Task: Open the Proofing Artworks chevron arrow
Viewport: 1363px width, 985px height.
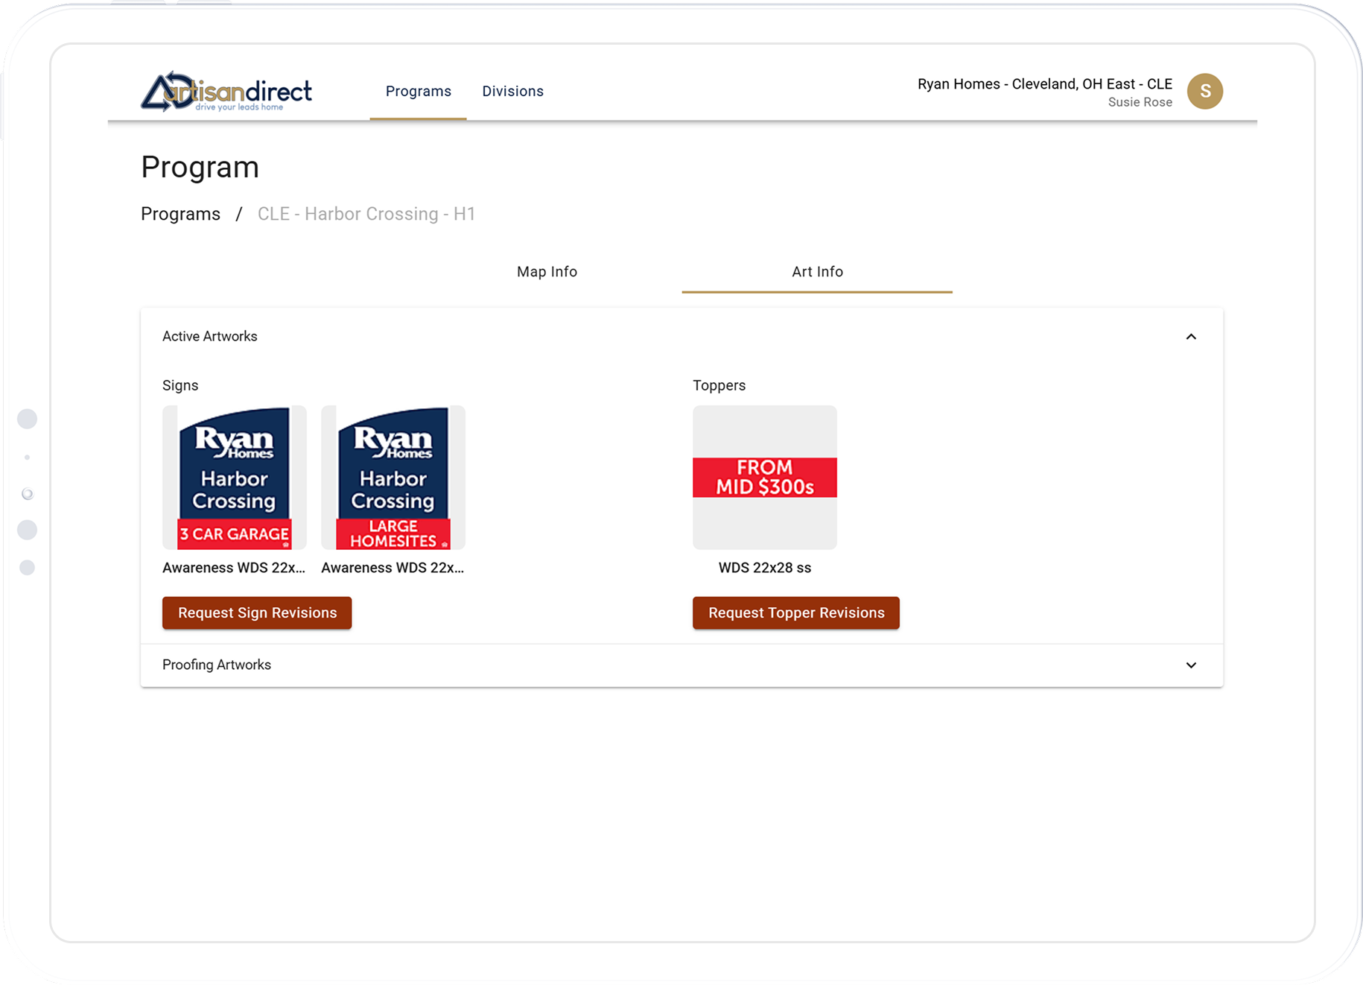Action: click(x=1191, y=665)
